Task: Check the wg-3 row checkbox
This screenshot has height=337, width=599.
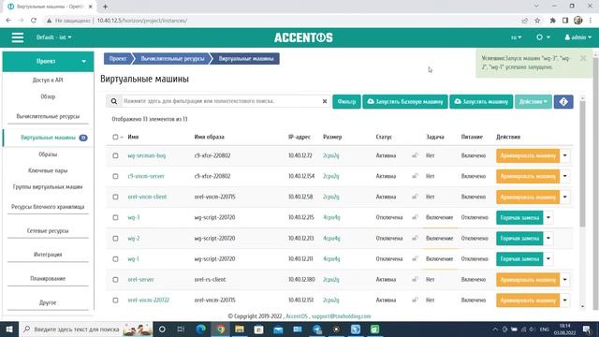Action: point(115,217)
